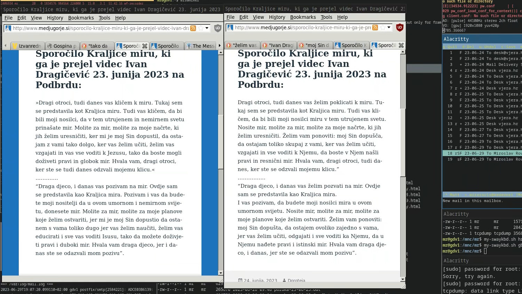Click the author person icon beside Doroteja
The image size is (522, 294).
click(284, 280)
